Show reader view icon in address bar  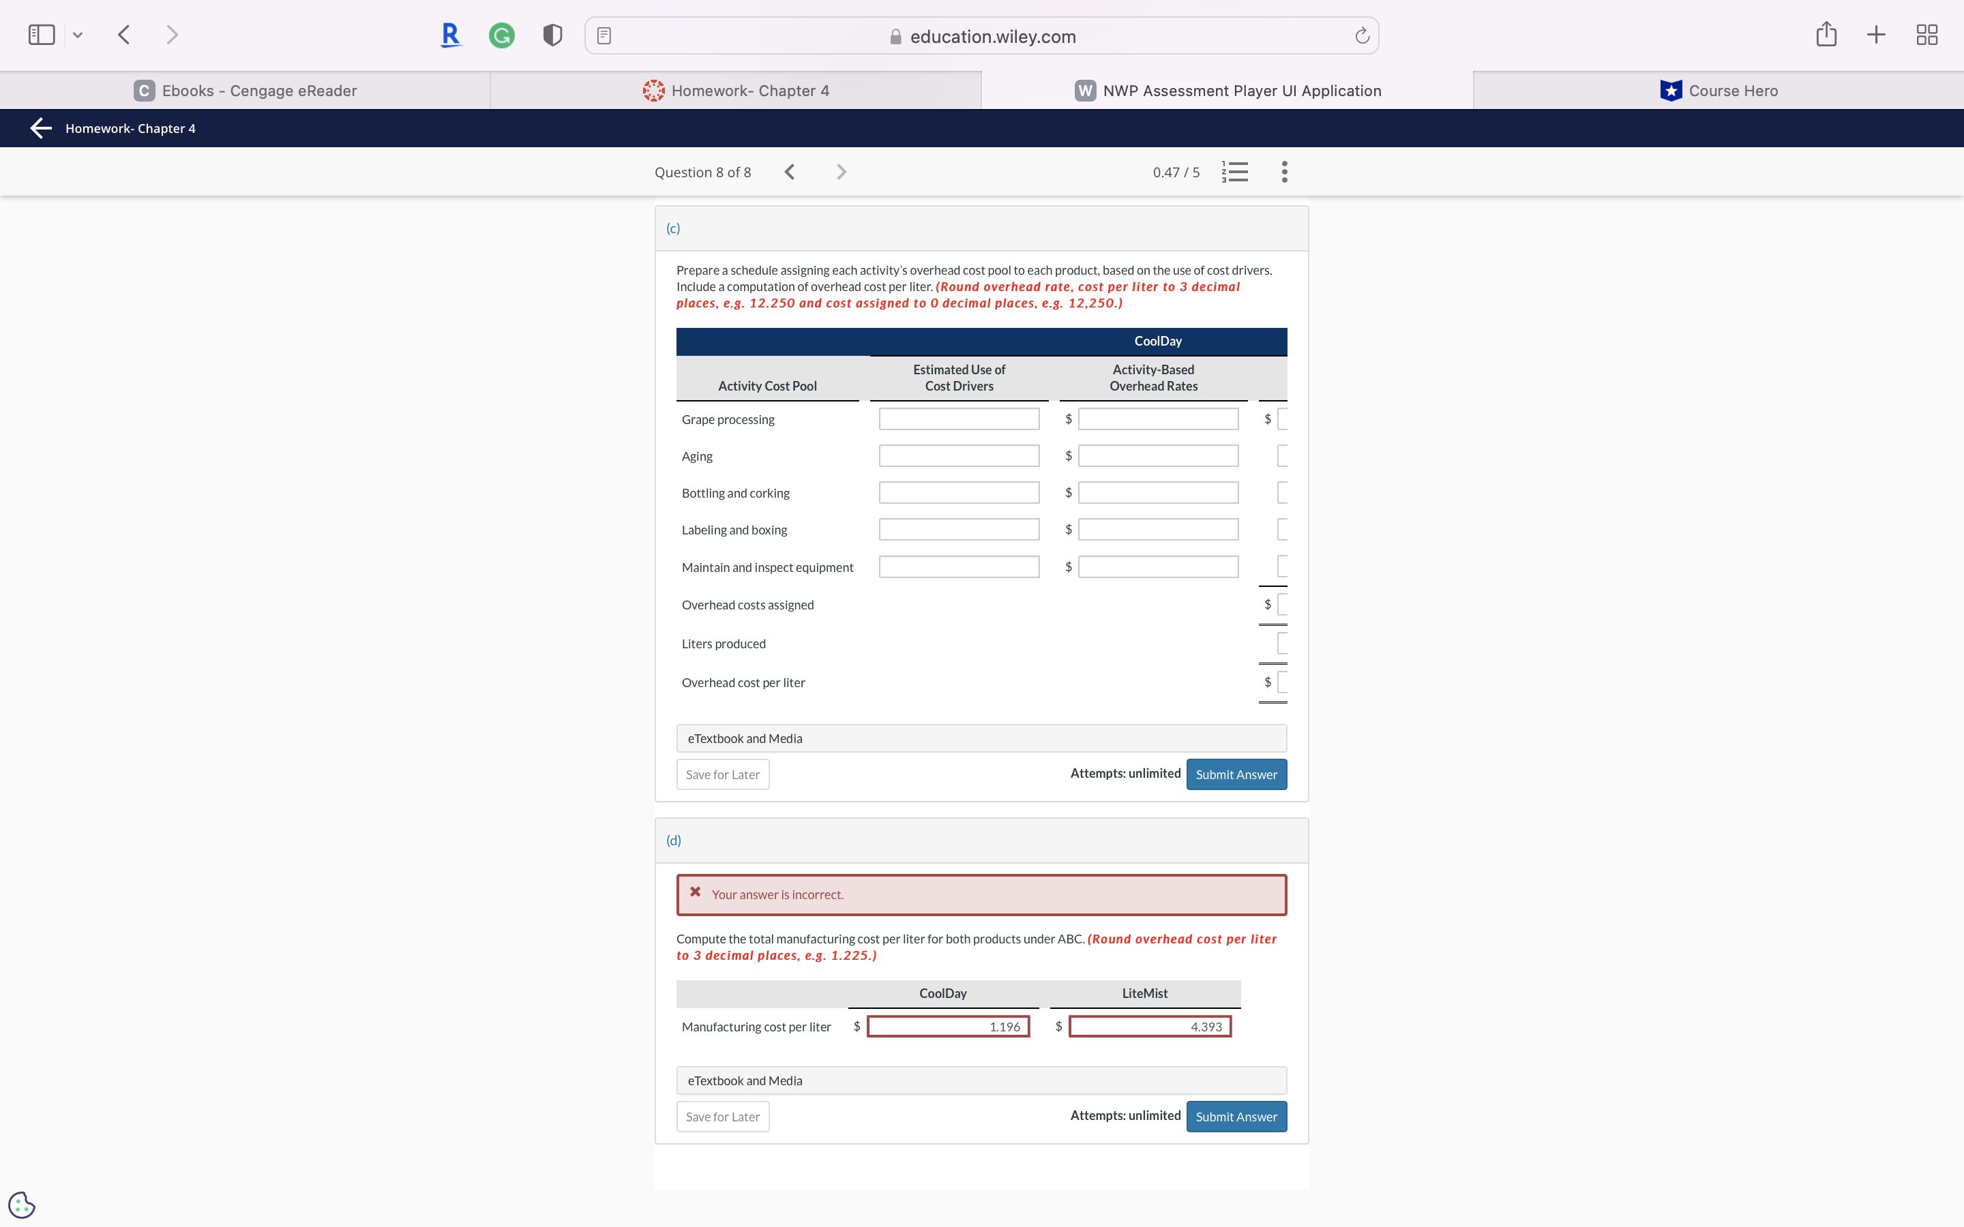(604, 35)
